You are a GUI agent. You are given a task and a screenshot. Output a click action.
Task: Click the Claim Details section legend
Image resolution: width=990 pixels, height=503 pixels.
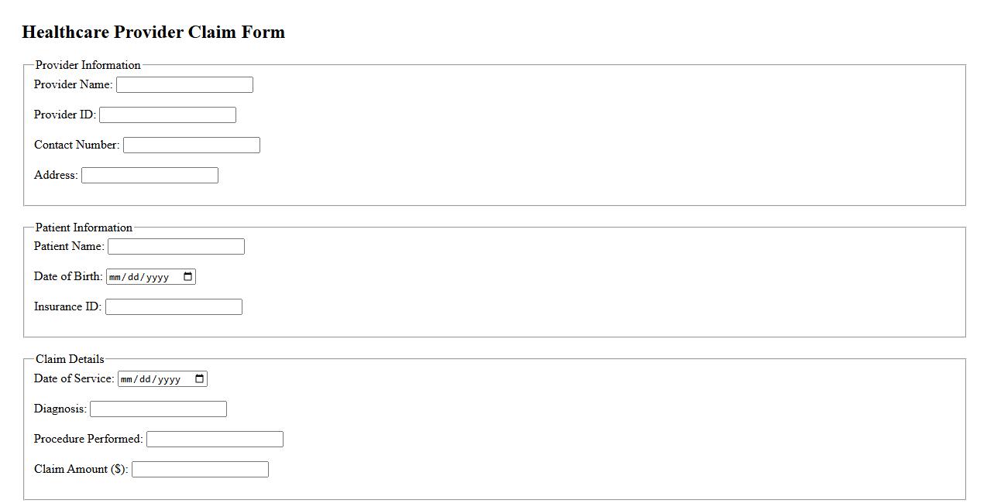[70, 359]
